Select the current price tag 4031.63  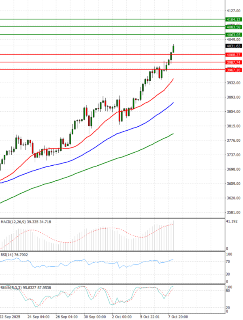[234, 46]
